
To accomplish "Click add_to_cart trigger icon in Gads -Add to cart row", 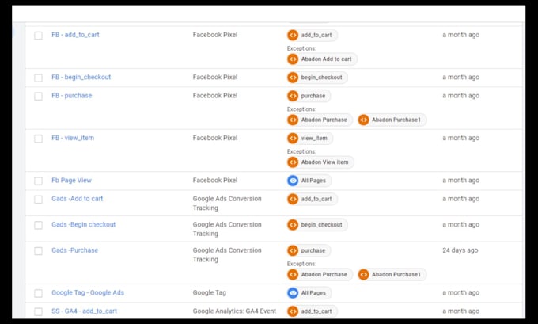I will pos(293,199).
